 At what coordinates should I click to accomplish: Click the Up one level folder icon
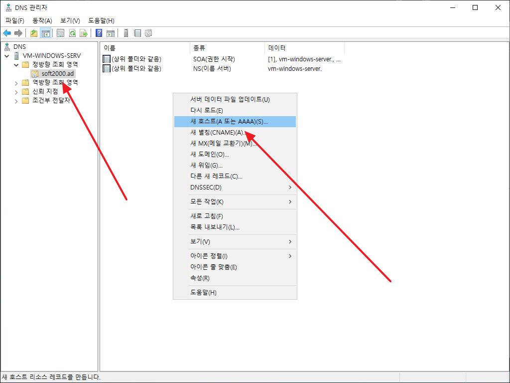[34, 33]
